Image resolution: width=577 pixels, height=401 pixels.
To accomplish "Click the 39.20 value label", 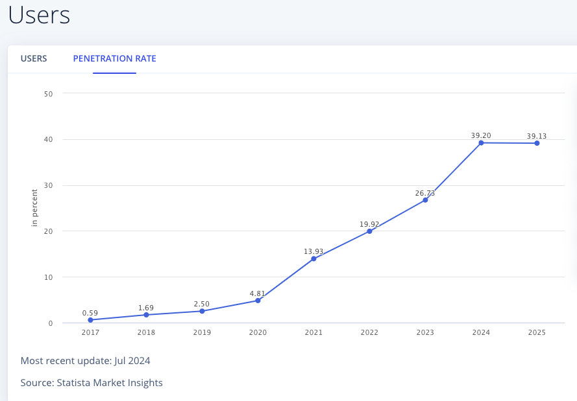I will [481, 135].
